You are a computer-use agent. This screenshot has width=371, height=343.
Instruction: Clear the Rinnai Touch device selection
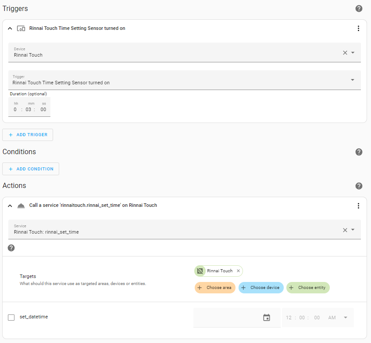(x=345, y=53)
